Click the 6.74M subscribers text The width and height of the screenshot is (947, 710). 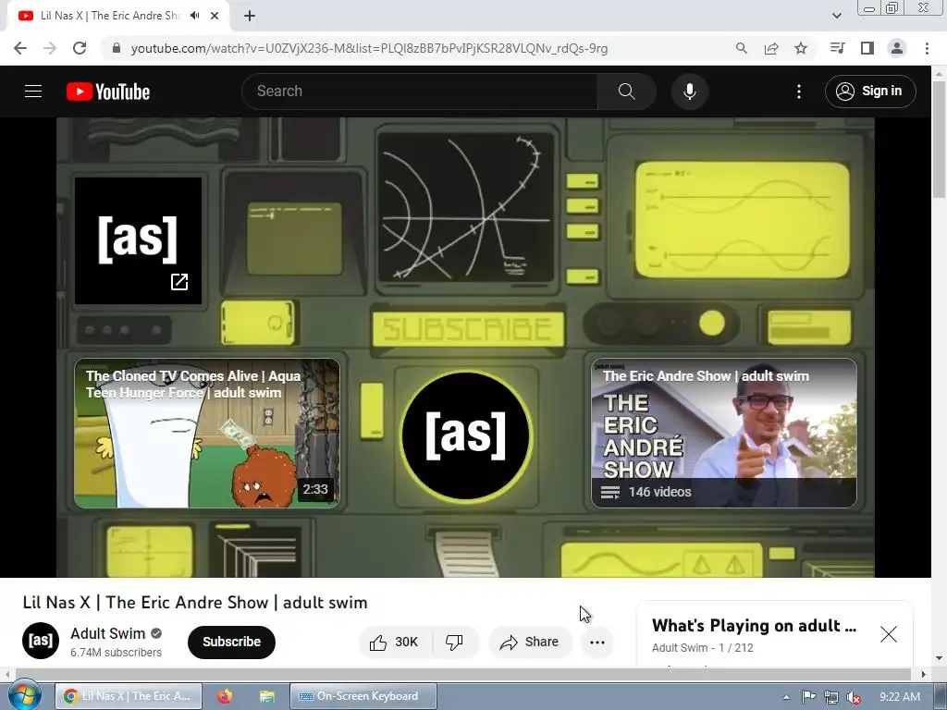coord(116,653)
